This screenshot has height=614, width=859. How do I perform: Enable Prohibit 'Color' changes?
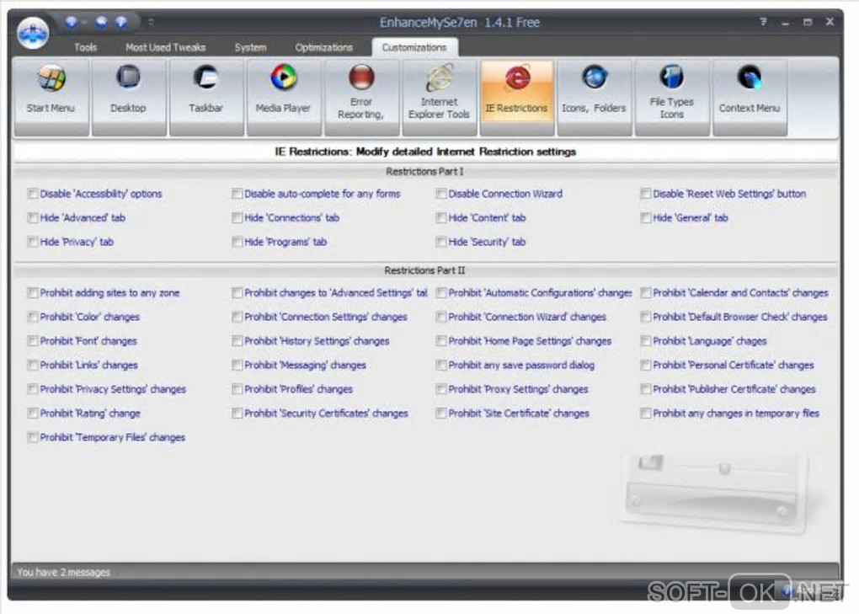click(32, 317)
